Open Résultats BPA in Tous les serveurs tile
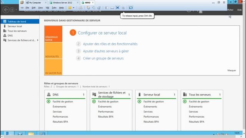 (196, 122)
